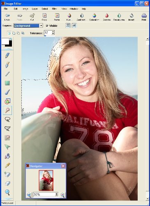This screenshot has height=206, width=150.
Task: Open the Coloration adjustment
Action: 94,17
